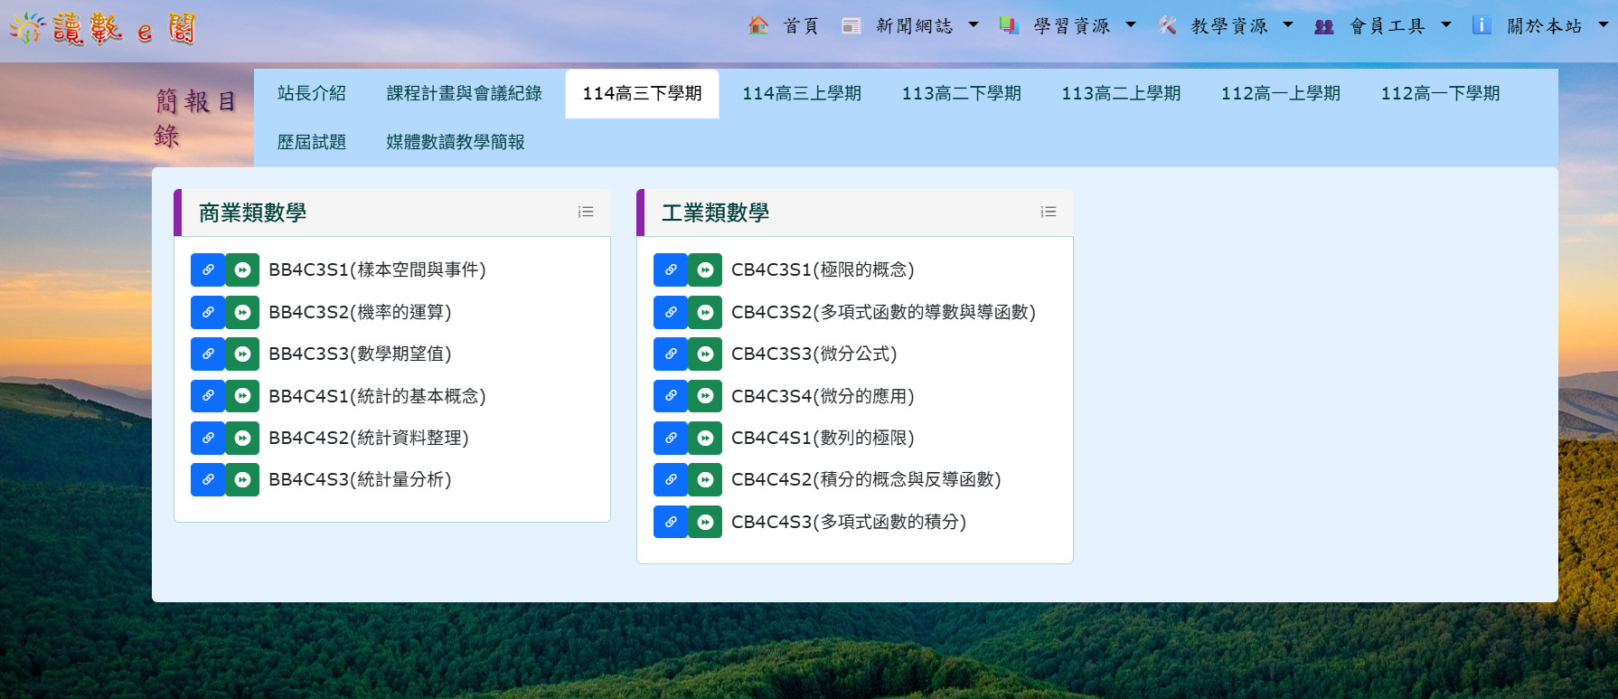The image size is (1618, 699).
Task: Click the green play icon for BB4C4S1
Action: coord(242,396)
